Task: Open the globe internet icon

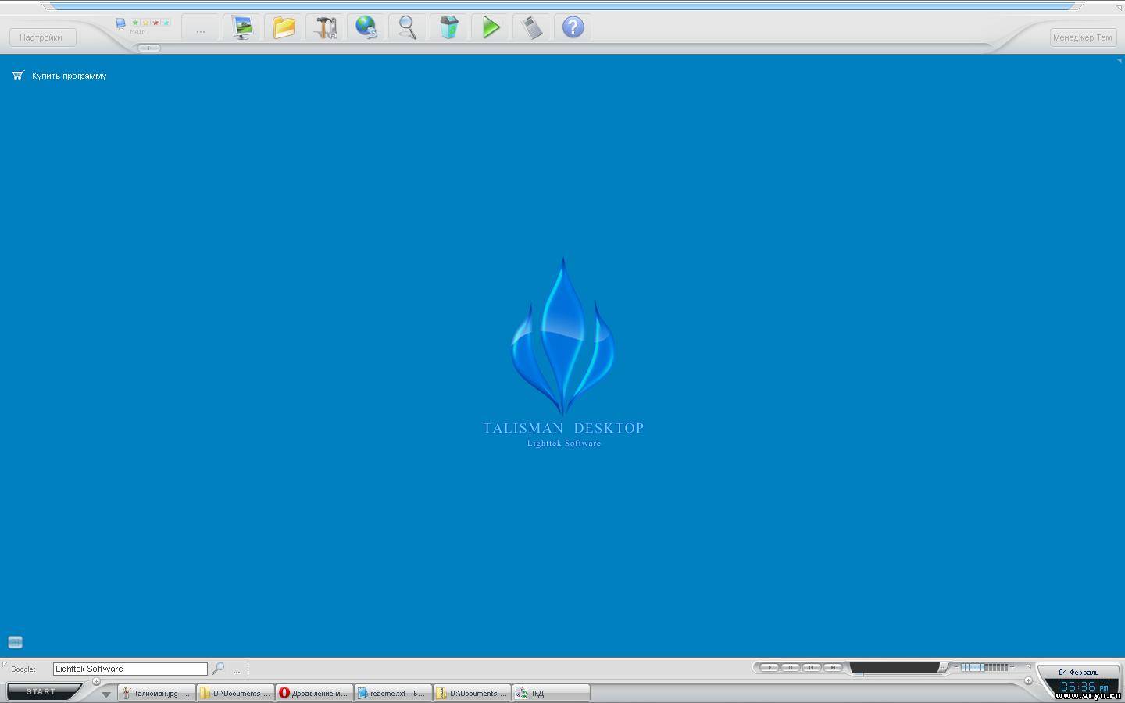Action: [366, 28]
